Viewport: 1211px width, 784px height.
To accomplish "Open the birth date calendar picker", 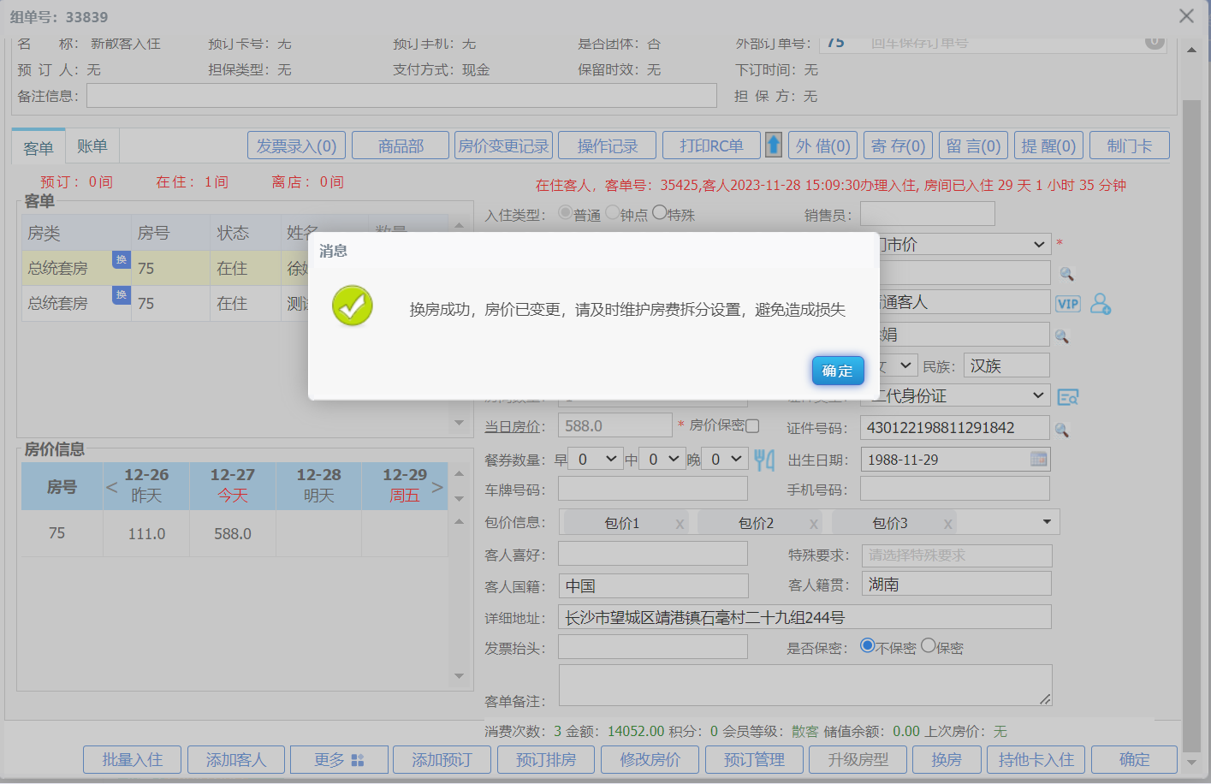I will point(1039,460).
